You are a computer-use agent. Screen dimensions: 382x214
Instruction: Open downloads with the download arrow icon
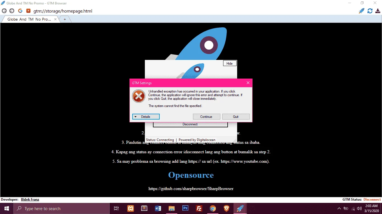pos(378,11)
